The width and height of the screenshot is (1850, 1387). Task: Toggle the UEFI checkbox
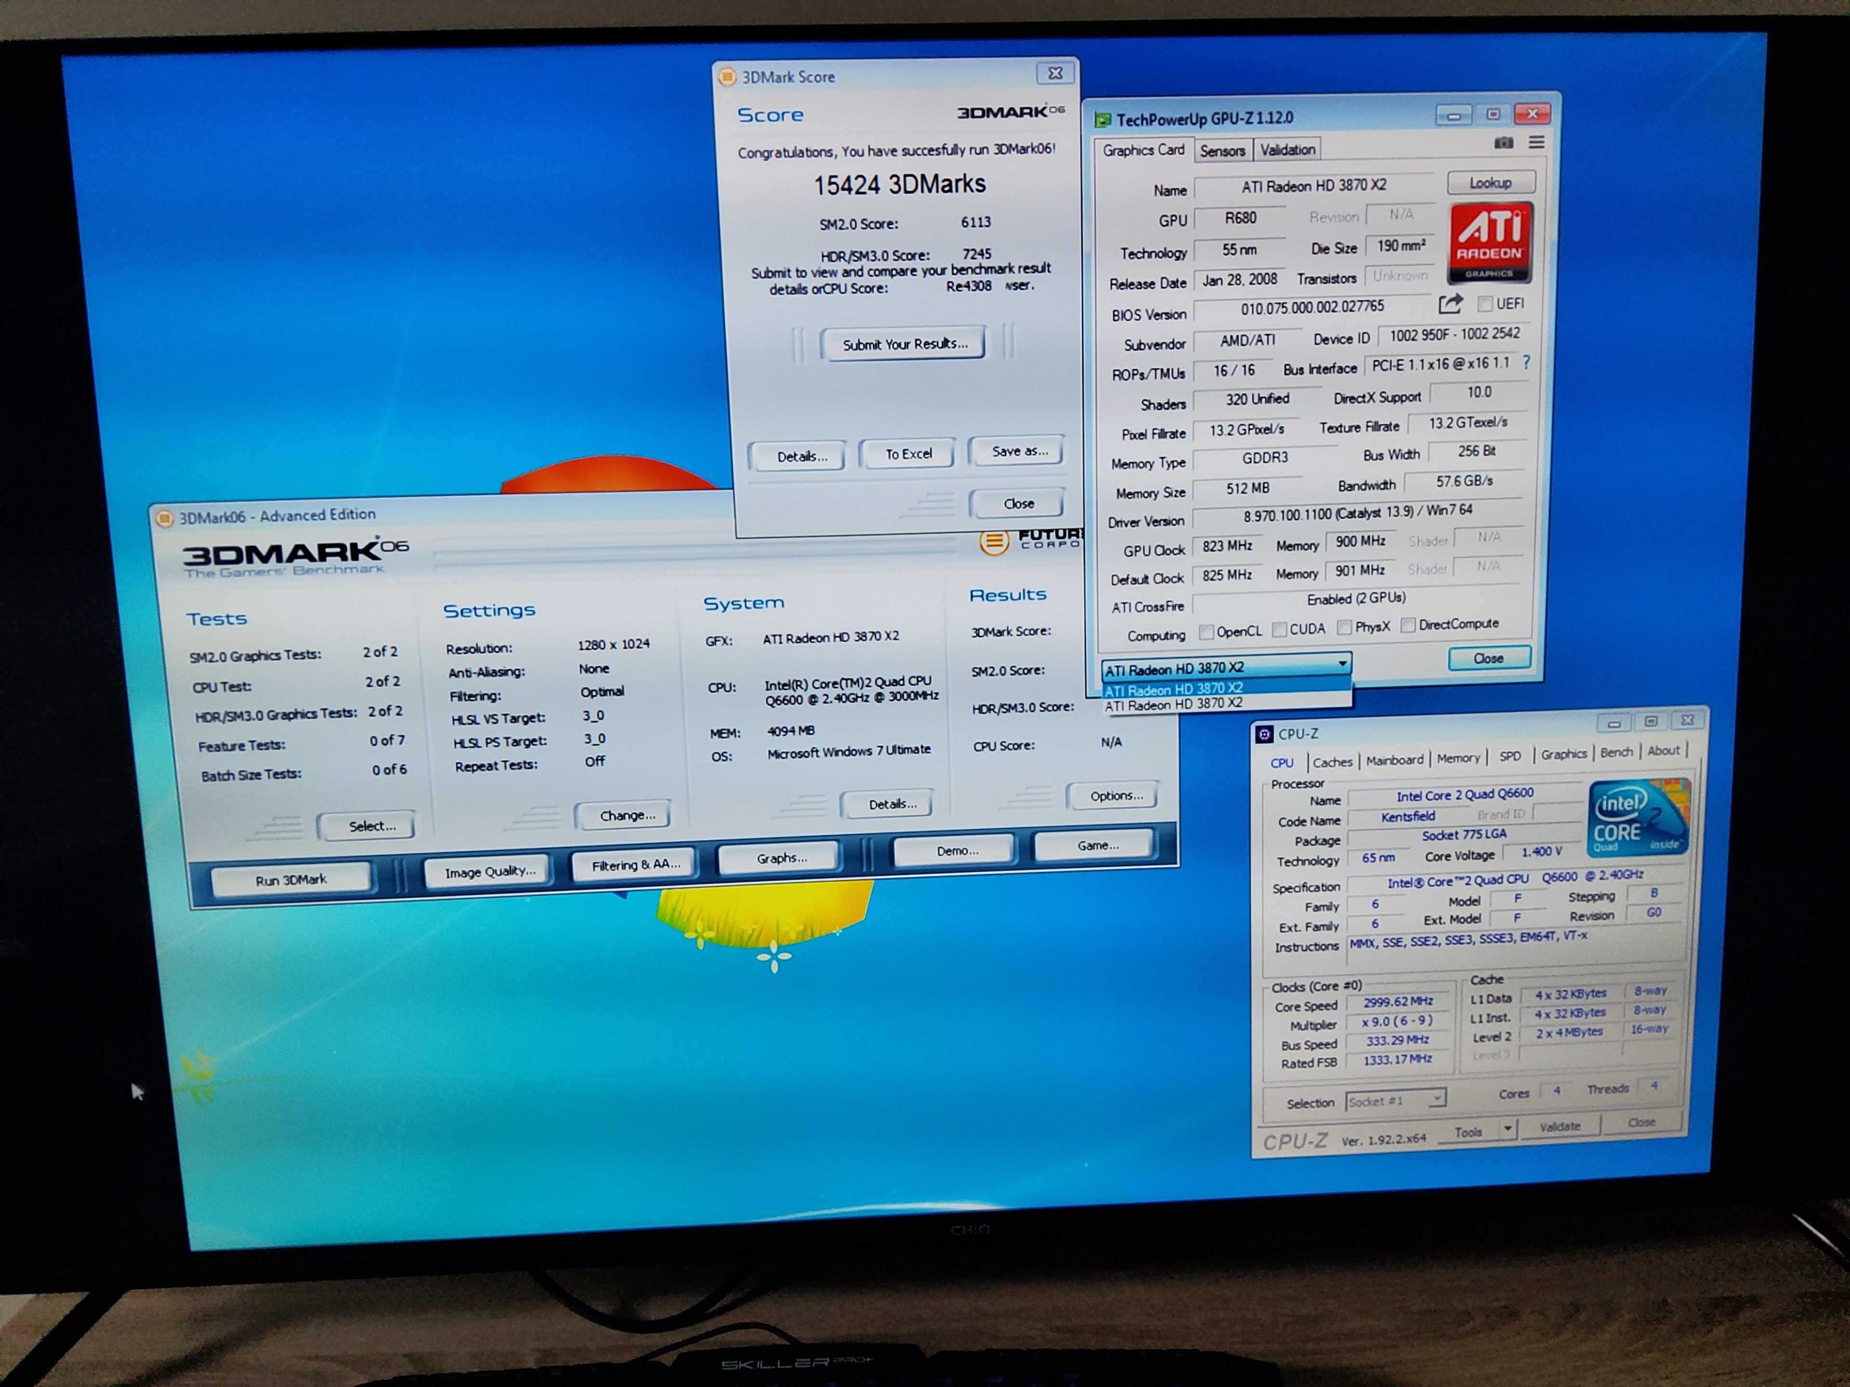pos(1485,303)
